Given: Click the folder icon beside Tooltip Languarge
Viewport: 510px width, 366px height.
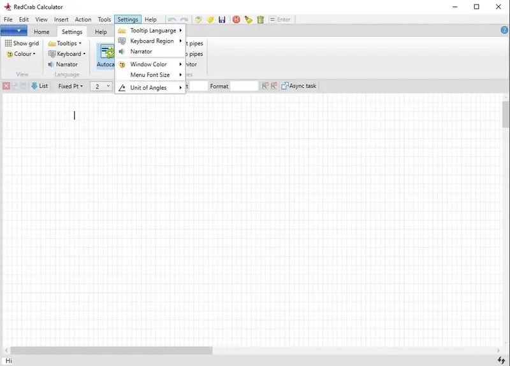Looking at the screenshot, I should tap(122, 31).
